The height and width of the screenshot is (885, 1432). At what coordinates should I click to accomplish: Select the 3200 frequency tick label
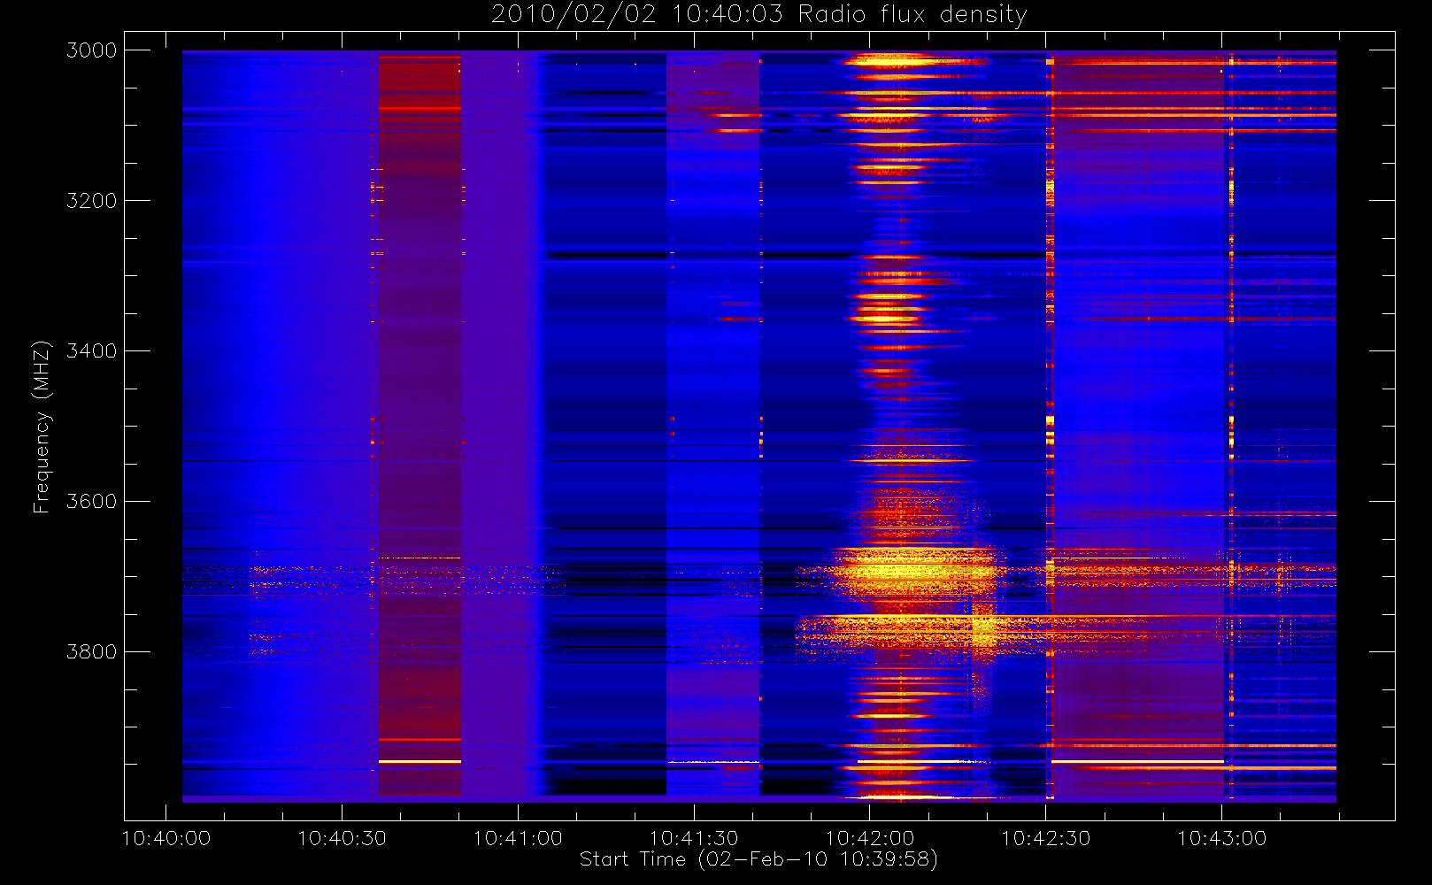click(92, 201)
